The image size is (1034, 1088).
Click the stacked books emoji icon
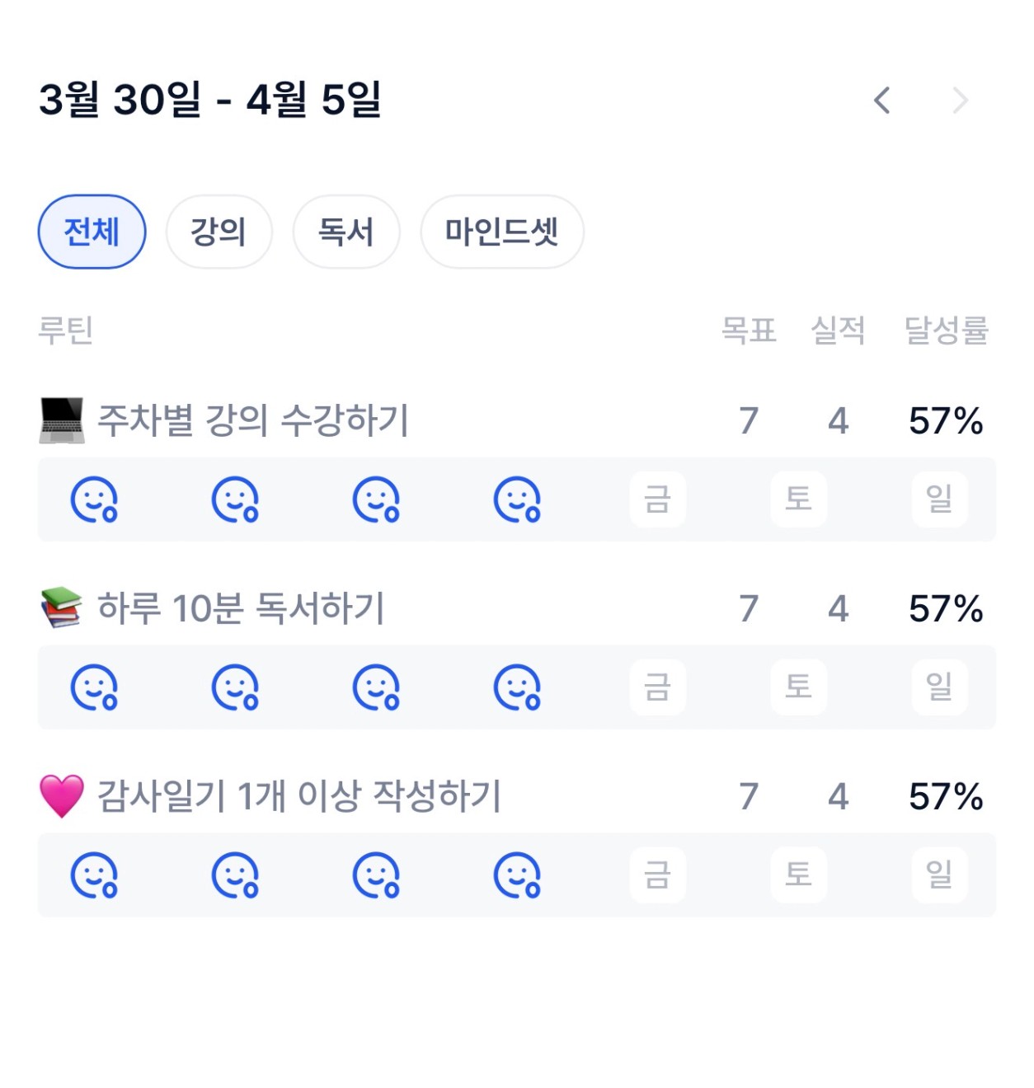pos(62,608)
